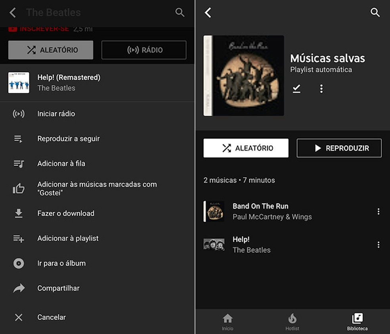Open options menu for Band On The Run
The width and height of the screenshot is (390, 334).
pos(379,211)
